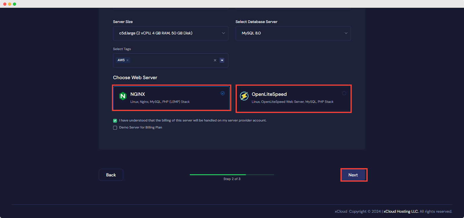Clear all selected tags with the X icon
The width and height of the screenshot is (464, 218).
215,60
